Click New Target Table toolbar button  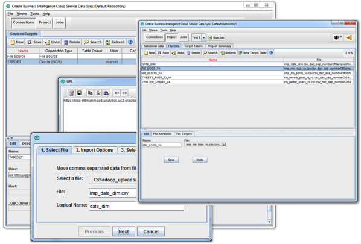pyautogui.click(x=252, y=53)
